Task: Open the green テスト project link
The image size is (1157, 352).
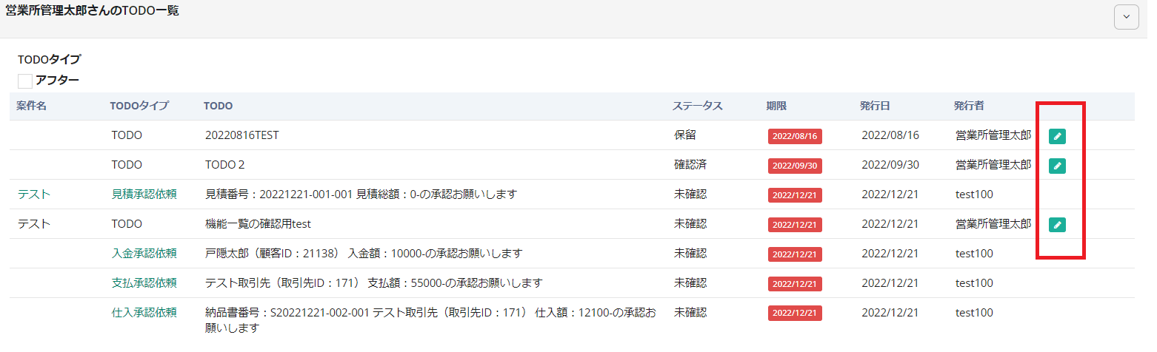Action: [34, 194]
